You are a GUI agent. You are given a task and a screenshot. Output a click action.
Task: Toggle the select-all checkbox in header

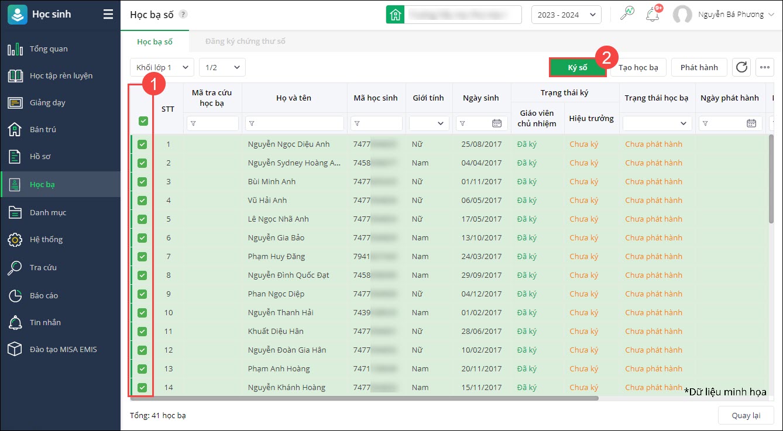coord(143,121)
